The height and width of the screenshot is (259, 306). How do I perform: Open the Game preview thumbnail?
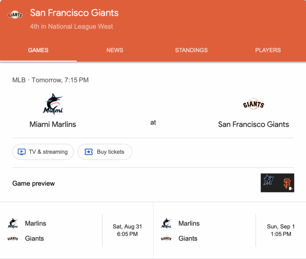pos(277,183)
